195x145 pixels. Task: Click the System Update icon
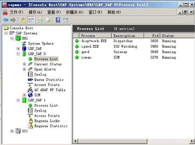(24, 43)
